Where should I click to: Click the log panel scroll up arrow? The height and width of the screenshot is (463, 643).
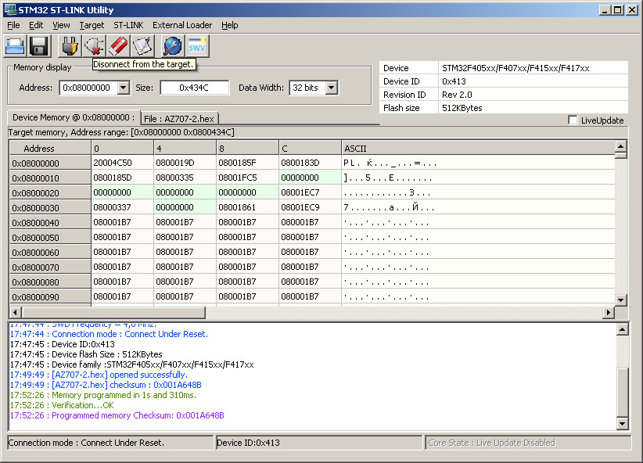pos(623,329)
